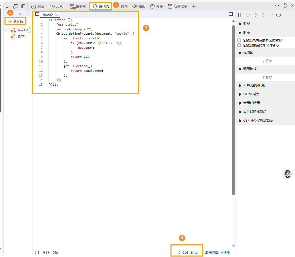The width and height of the screenshot is (295, 257).
Task: Open the 性能 tab
Action: tap(139, 6)
